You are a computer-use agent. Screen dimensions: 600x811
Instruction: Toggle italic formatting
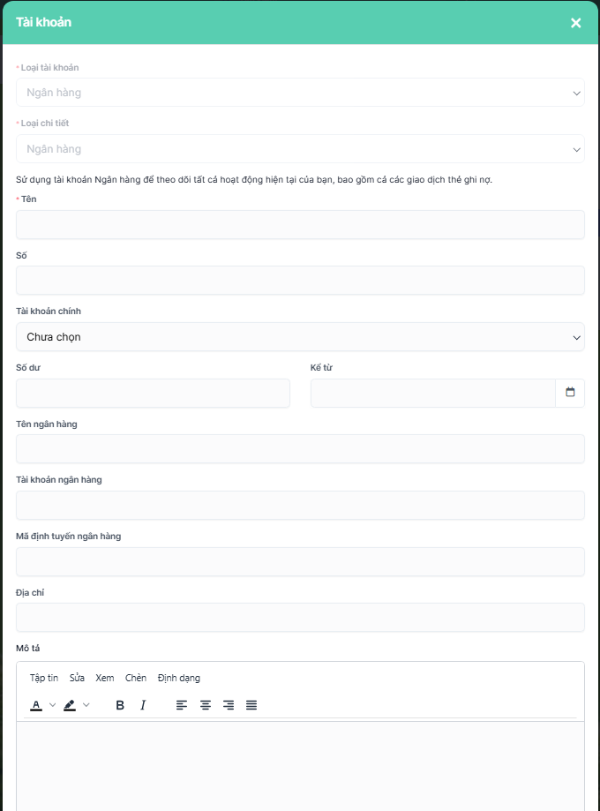[143, 705]
